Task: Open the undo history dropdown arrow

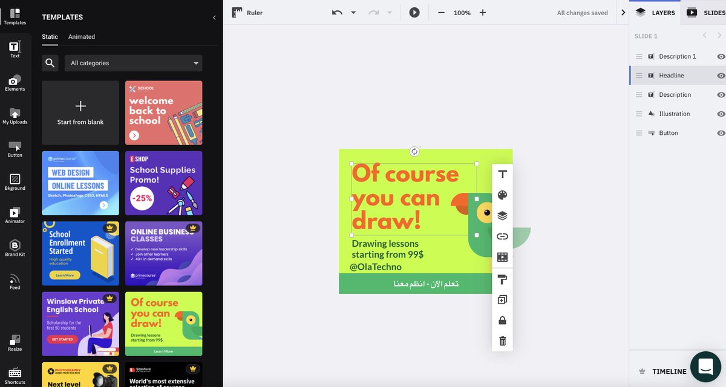Action: (353, 13)
